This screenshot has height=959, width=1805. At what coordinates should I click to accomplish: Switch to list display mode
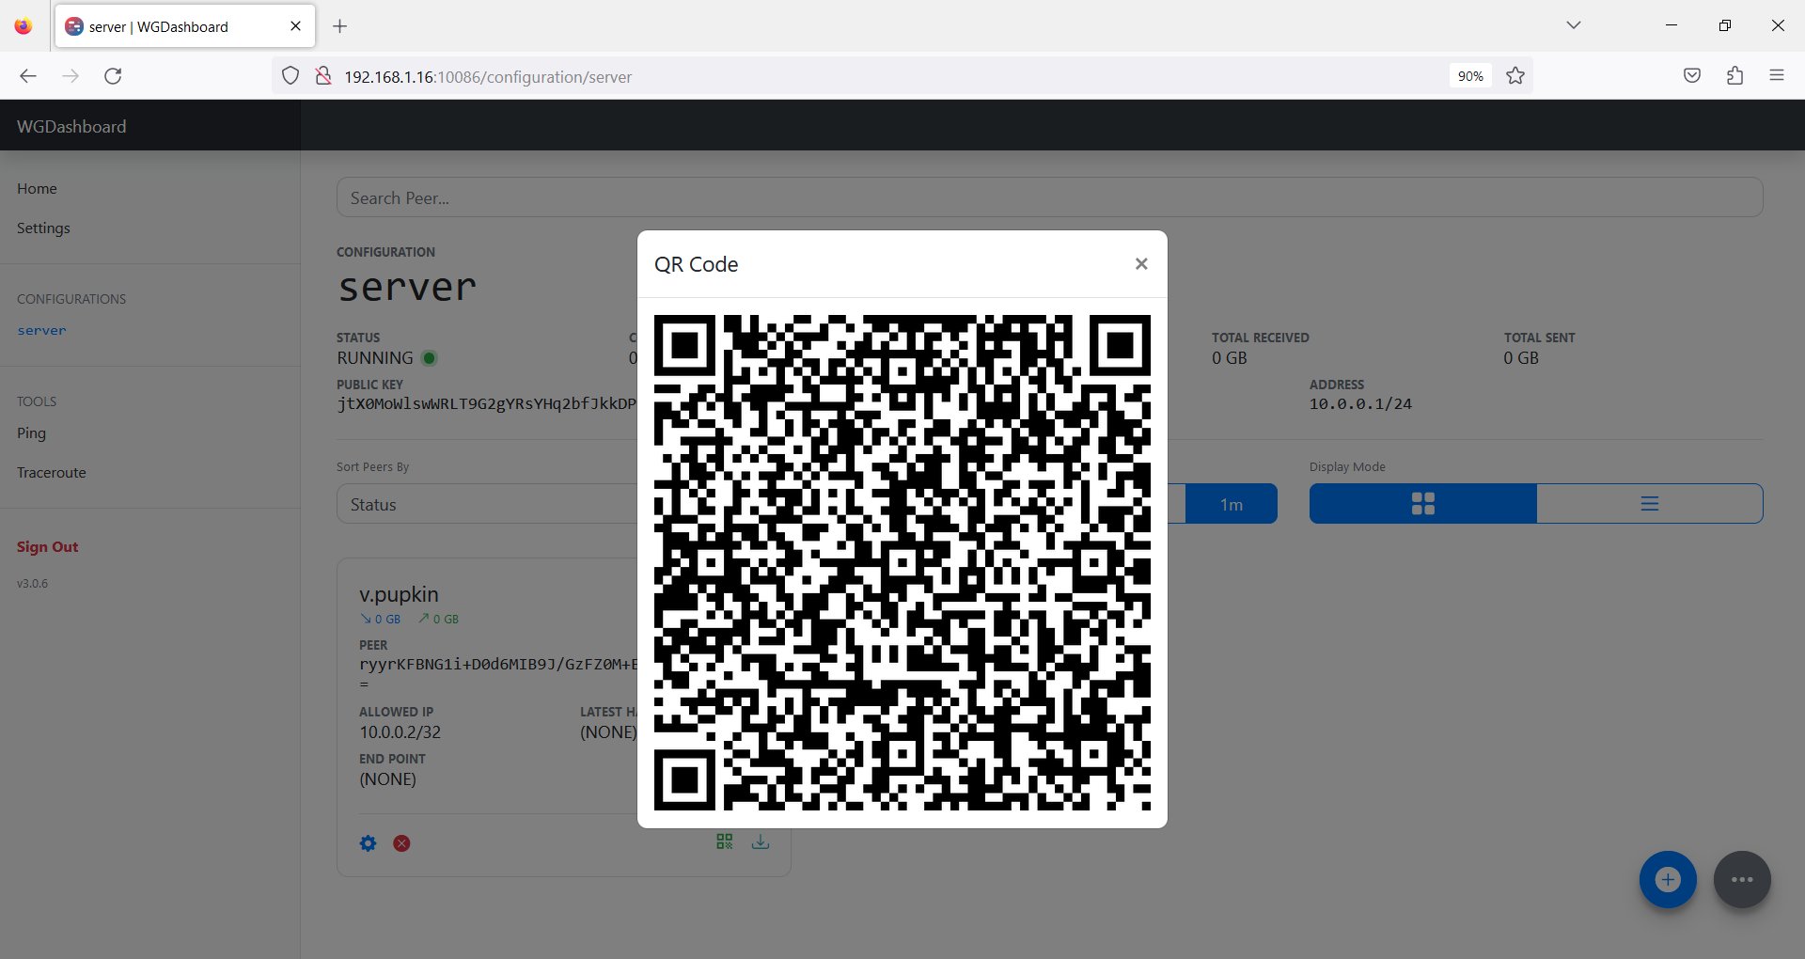(1650, 504)
